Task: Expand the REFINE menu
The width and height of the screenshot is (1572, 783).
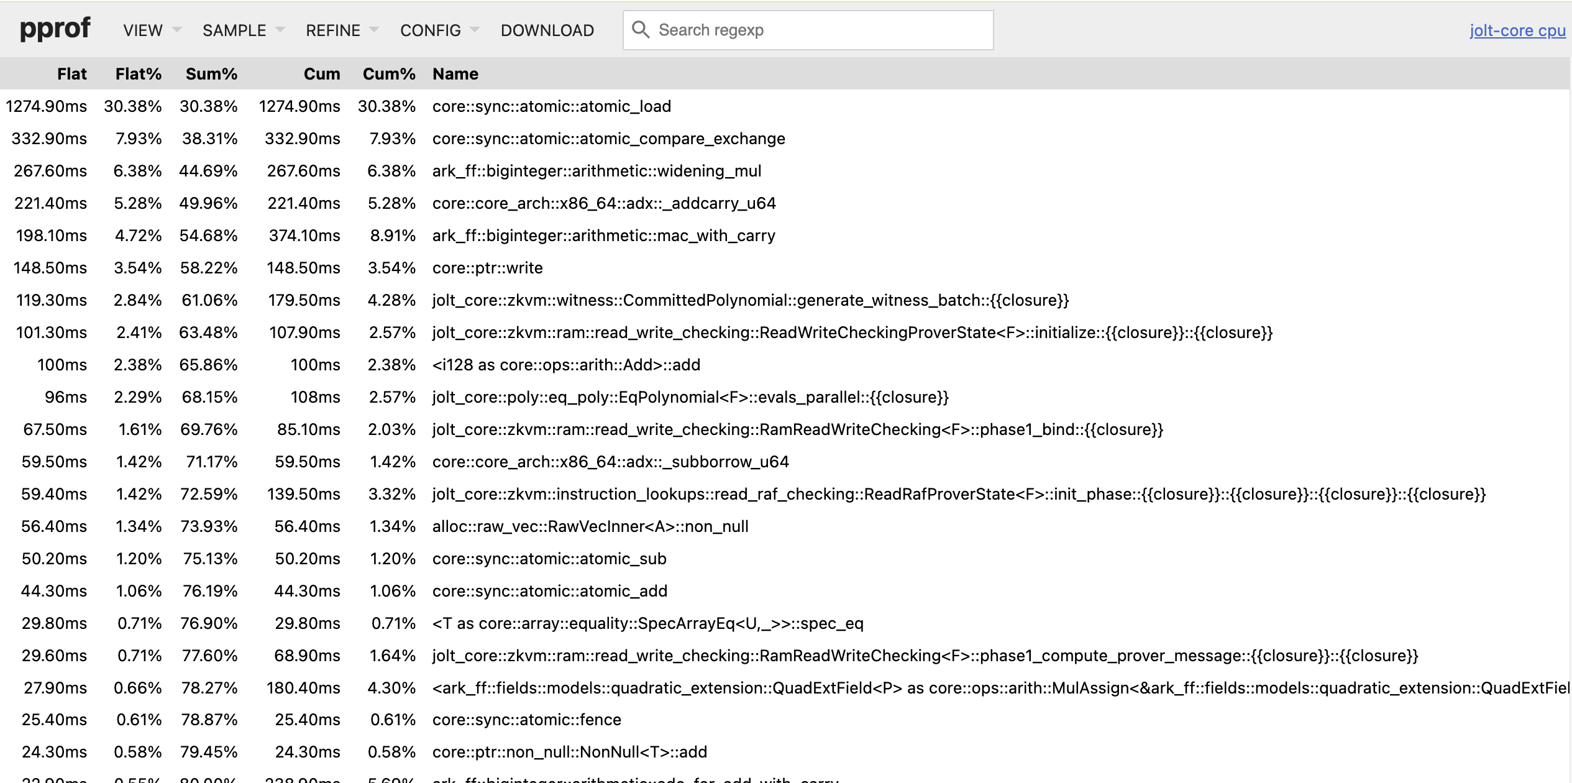Action: [x=341, y=30]
